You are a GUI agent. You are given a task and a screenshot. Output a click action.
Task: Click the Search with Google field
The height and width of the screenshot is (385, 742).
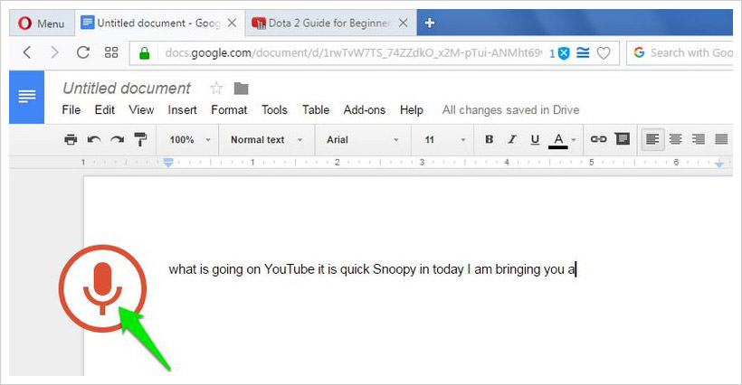tap(680, 53)
